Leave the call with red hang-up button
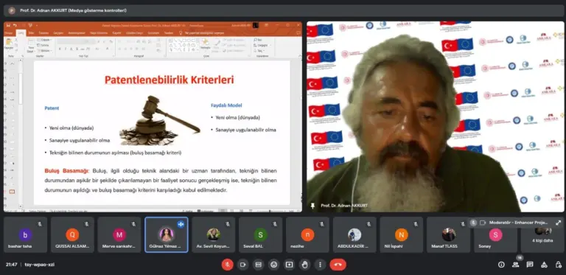Image resolution: width=566 pixels, height=275 pixels. tap(338, 265)
